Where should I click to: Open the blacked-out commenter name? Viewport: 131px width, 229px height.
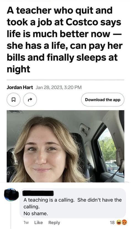[x=38, y=193]
